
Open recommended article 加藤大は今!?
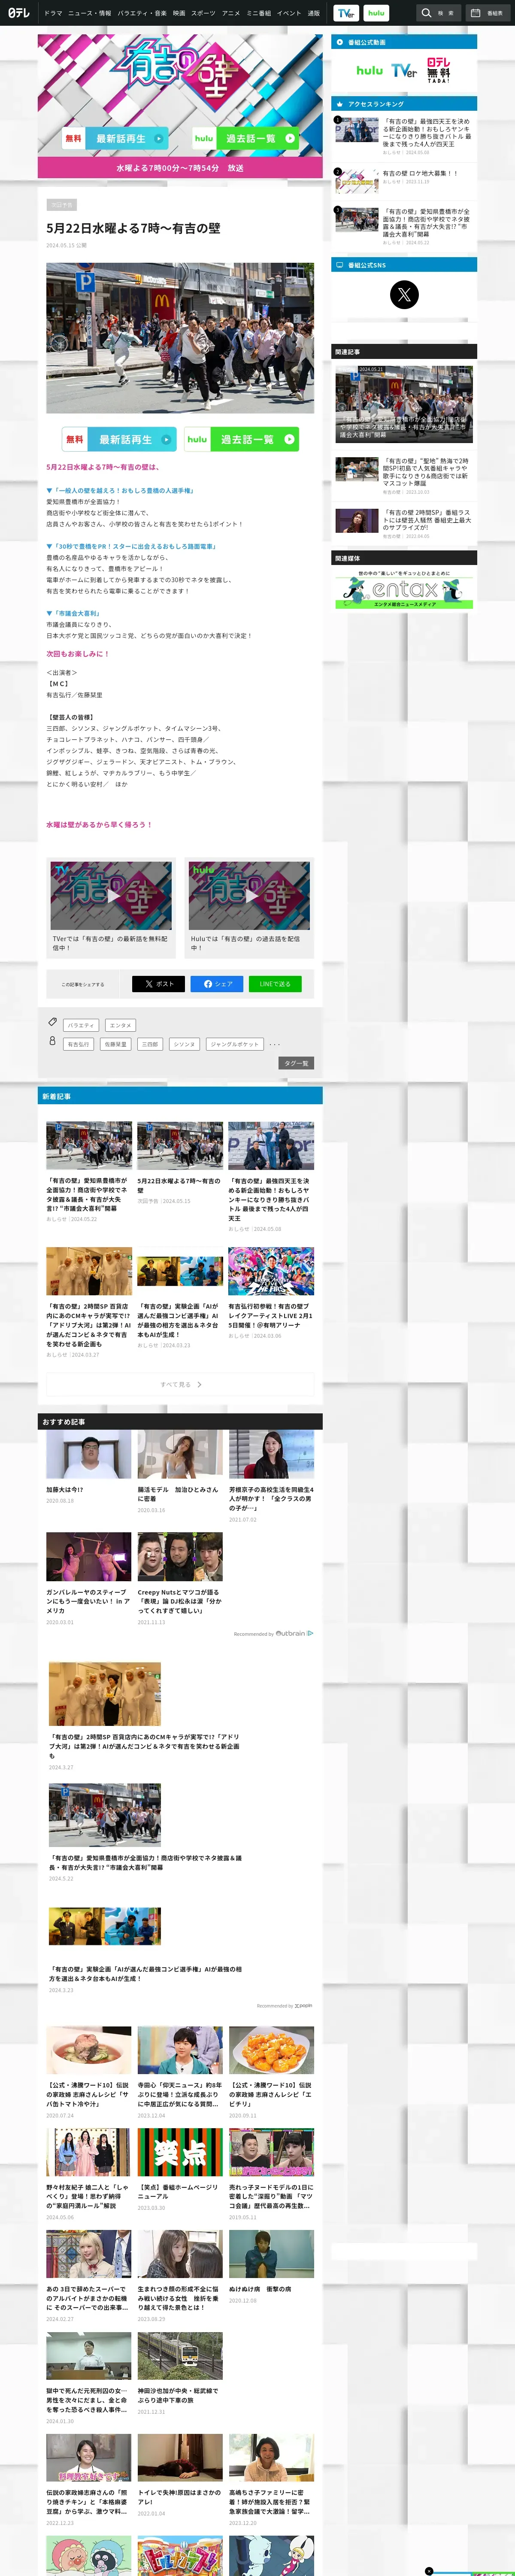(89, 1466)
